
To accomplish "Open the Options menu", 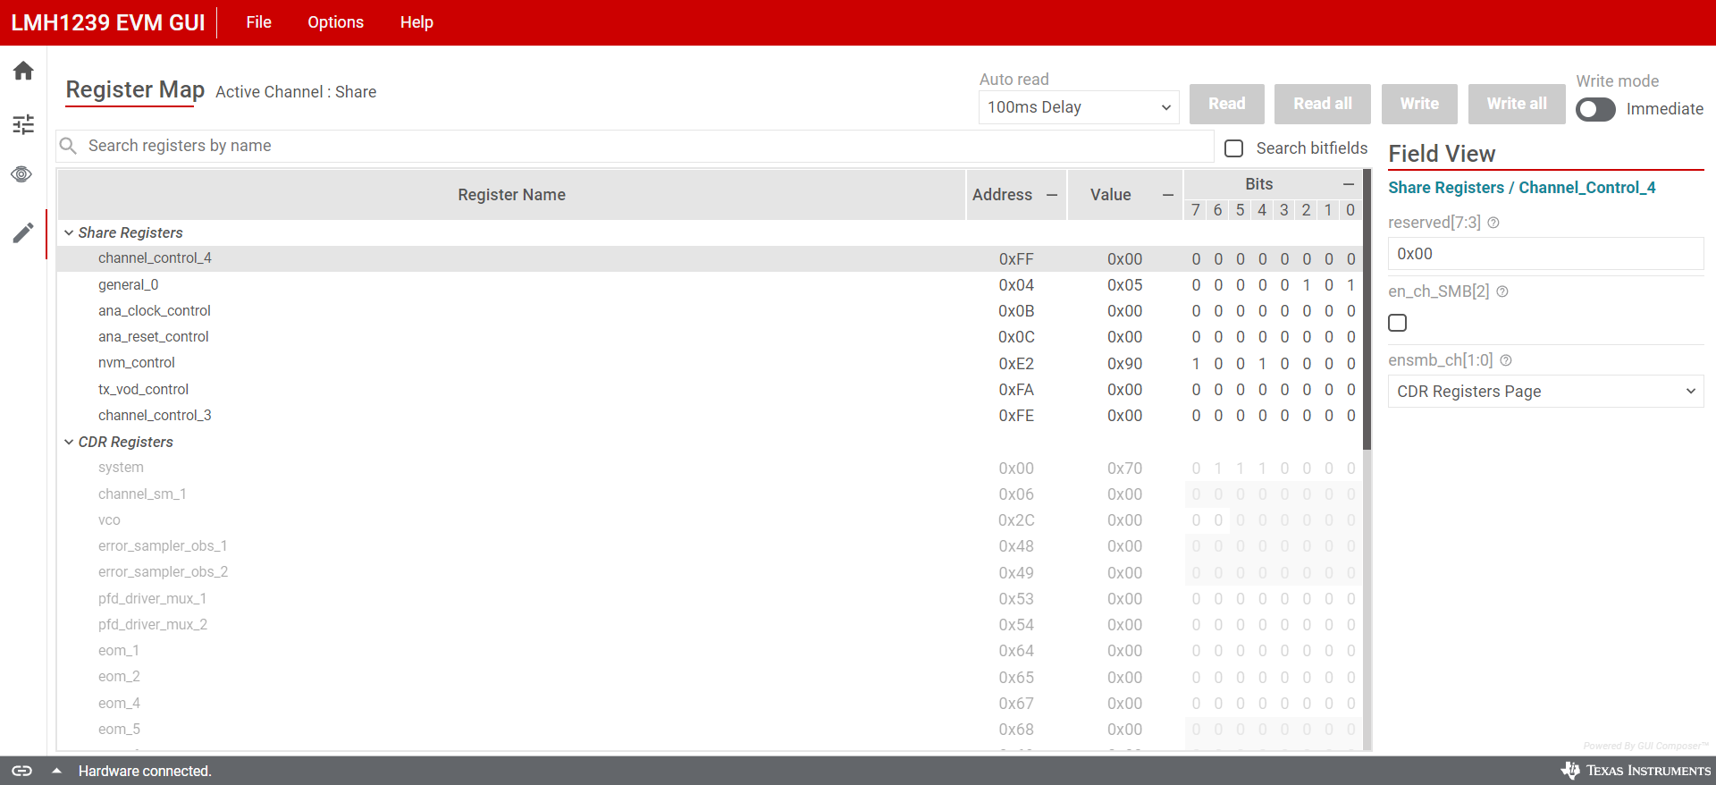I will click(x=336, y=22).
